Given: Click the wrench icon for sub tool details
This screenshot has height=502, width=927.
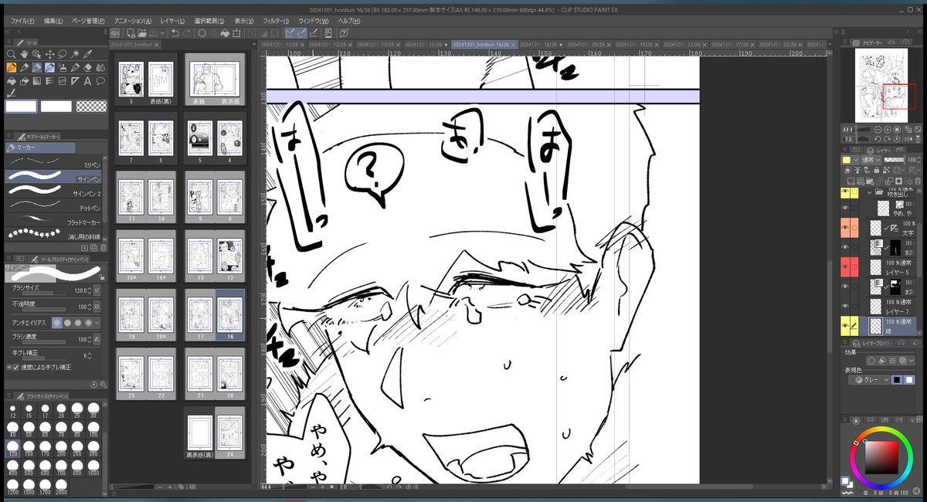Looking at the screenshot, I should pos(104,385).
